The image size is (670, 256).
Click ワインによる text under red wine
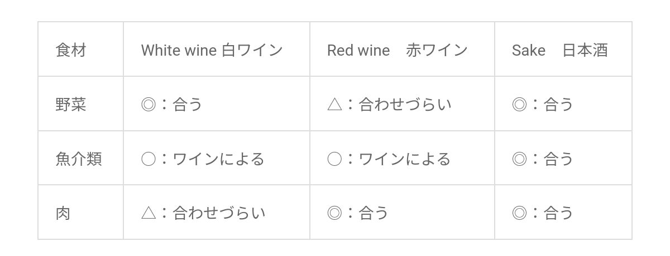pos(404,159)
